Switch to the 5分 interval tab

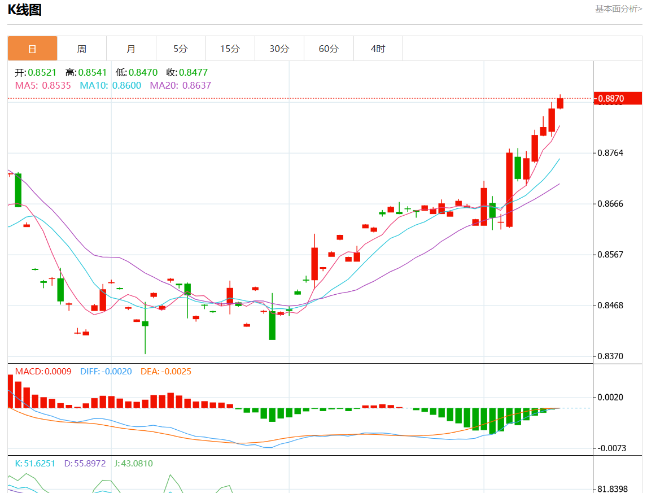180,49
